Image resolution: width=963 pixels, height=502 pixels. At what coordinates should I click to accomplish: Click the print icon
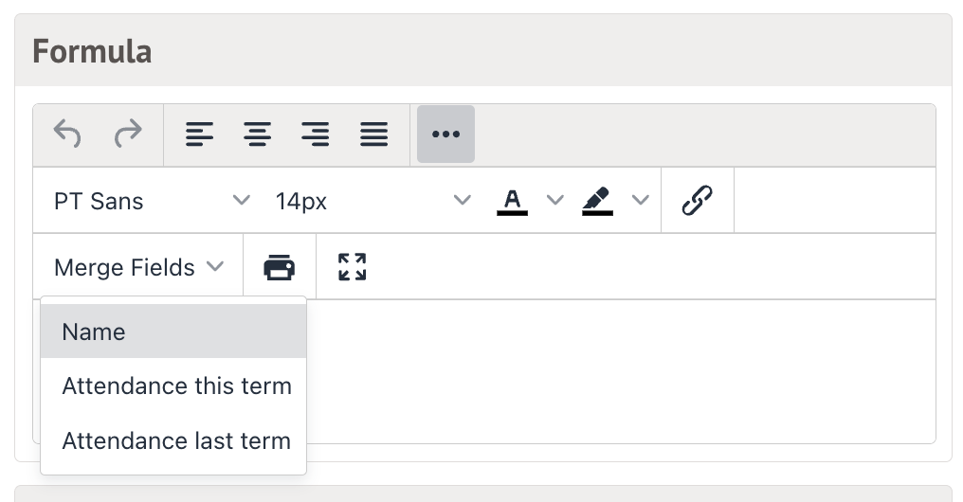click(x=280, y=268)
